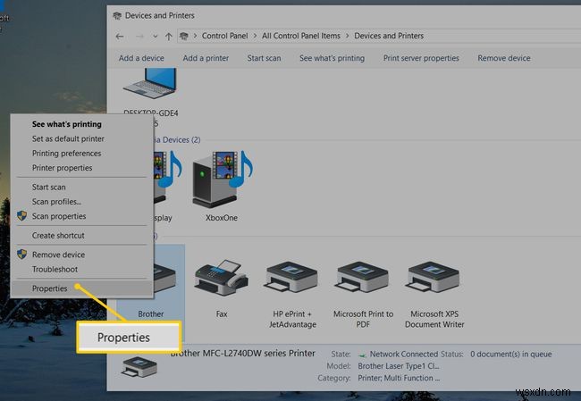Choose Remove device in context menu
This screenshot has height=401, width=581.
click(58, 255)
